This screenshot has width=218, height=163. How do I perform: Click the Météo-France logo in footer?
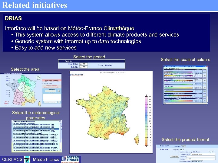click(x=70, y=159)
